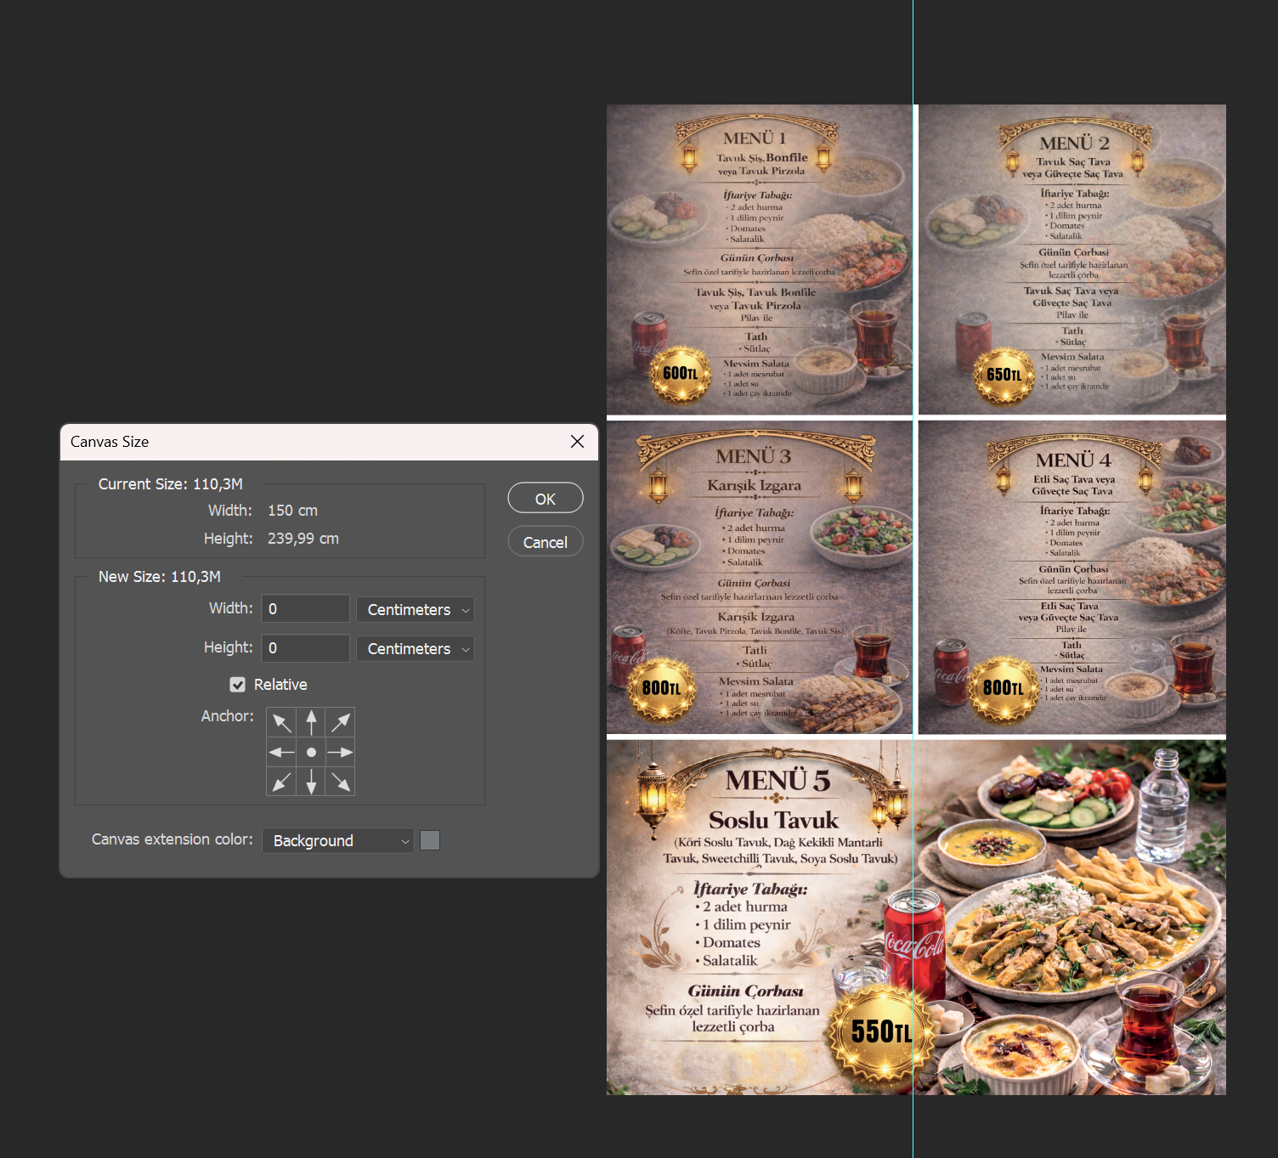Click the new Width input field
The image size is (1278, 1158).
click(305, 609)
